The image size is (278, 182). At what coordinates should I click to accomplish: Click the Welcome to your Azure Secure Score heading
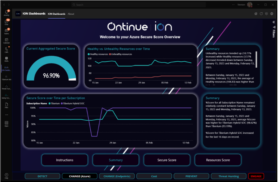pyautogui.click(x=140, y=37)
